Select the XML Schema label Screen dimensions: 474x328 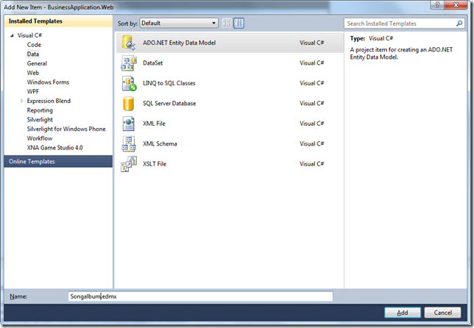[160, 143]
